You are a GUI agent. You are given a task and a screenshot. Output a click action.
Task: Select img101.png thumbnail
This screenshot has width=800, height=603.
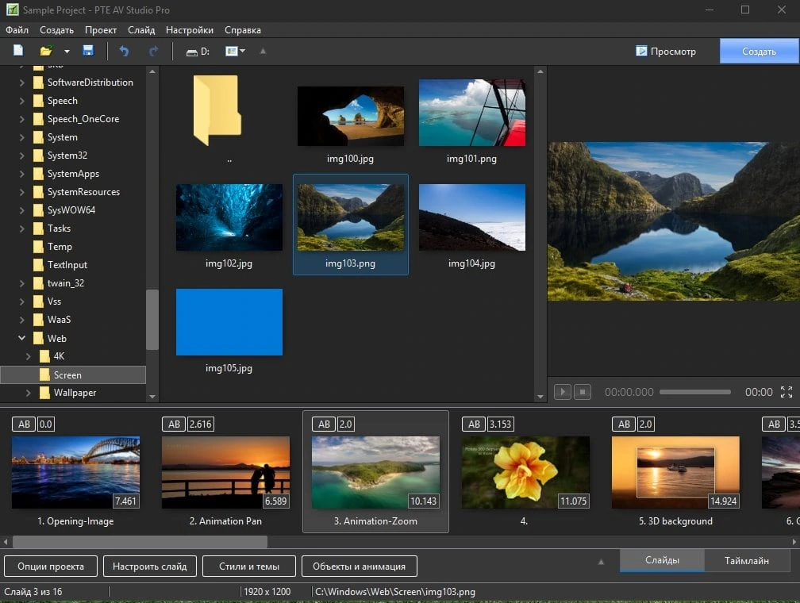click(472, 113)
